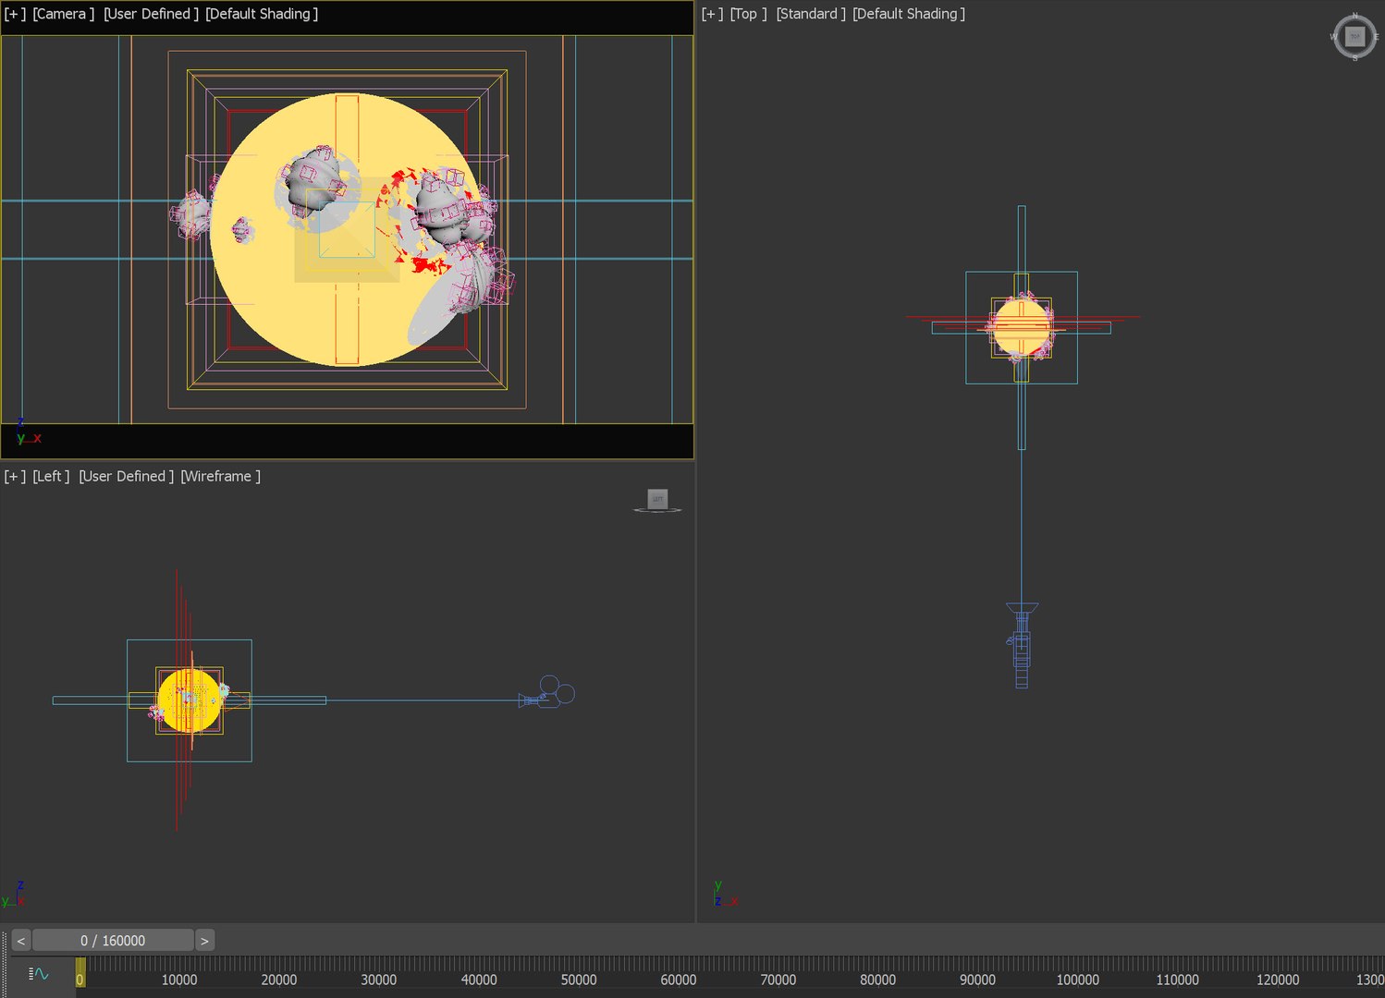The width and height of the screenshot is (1385, 998).
Task: Jump to frame 100000 on the track bar
Action: point(1078,980)
